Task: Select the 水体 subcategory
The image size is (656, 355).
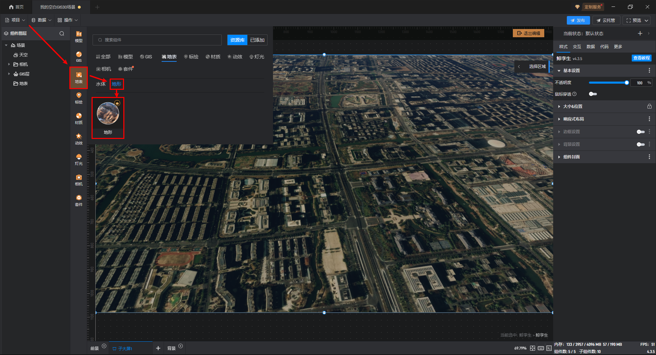Action: pyautogui.click(x=101, y=84)
